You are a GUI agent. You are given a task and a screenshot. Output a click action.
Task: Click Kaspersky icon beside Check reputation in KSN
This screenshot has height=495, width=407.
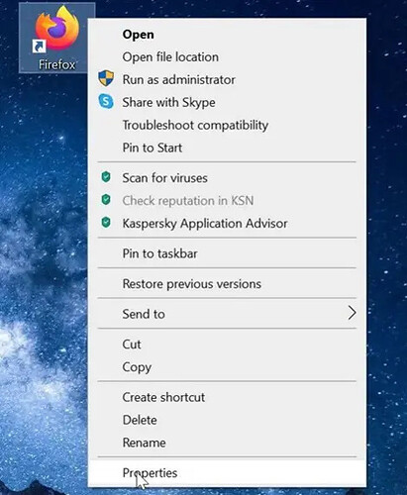[106, 200]
